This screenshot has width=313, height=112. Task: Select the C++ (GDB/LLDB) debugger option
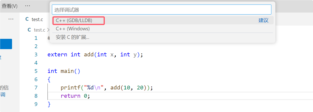(163, 20)
